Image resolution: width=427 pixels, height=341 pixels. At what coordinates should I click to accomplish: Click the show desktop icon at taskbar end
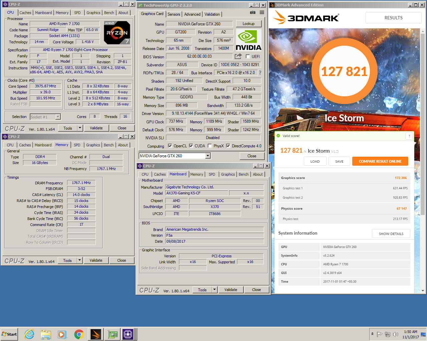tap(423, 334)
